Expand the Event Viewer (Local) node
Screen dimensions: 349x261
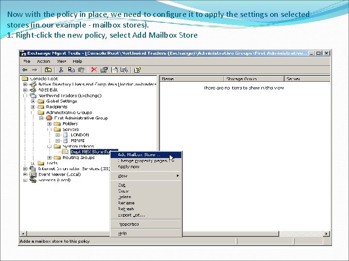(x=25, y=174)
